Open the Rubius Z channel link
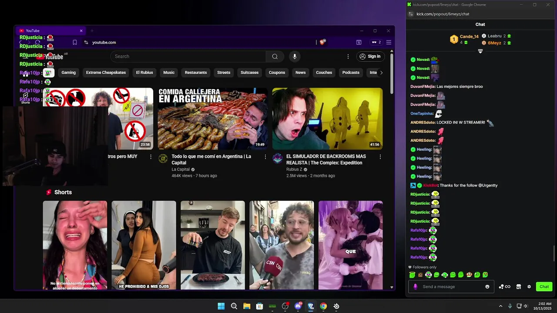Viewport: 557px width, 313px height. coord(294,170)
